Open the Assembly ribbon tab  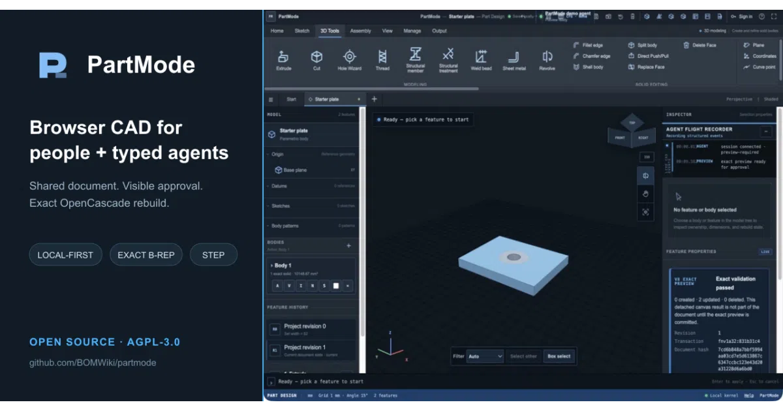pos(360,31)
